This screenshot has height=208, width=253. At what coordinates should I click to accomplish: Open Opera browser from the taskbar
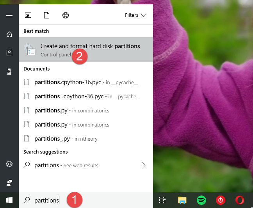coord(240,200)
